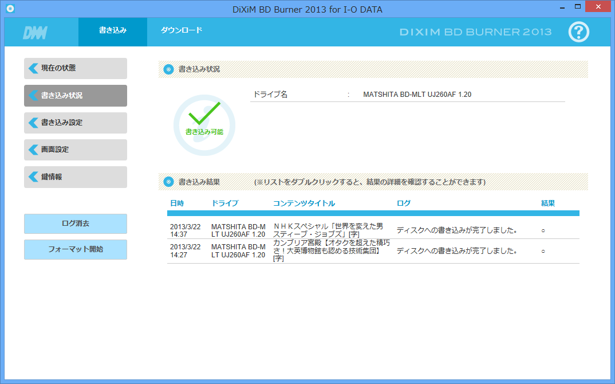615x384 pixels.
Task: Select the カンブリア宮殿 title entry
Action: pos(332,250)
